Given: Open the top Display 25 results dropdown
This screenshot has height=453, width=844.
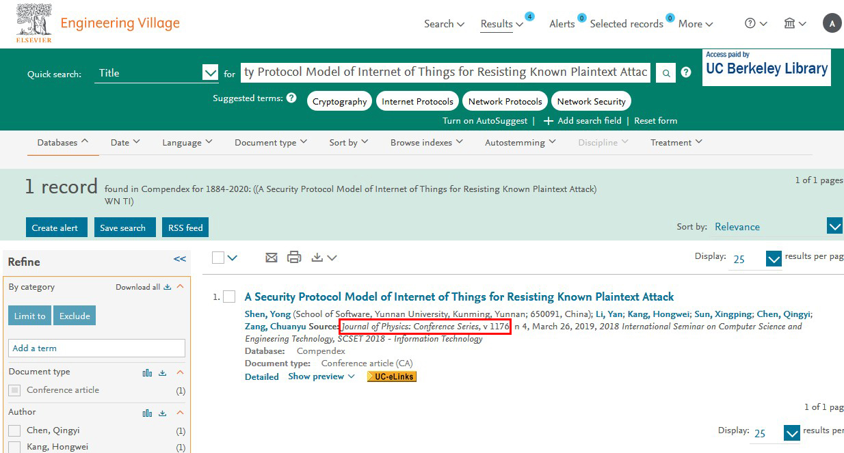Looking at the screenshot, I should pos(774,259).
